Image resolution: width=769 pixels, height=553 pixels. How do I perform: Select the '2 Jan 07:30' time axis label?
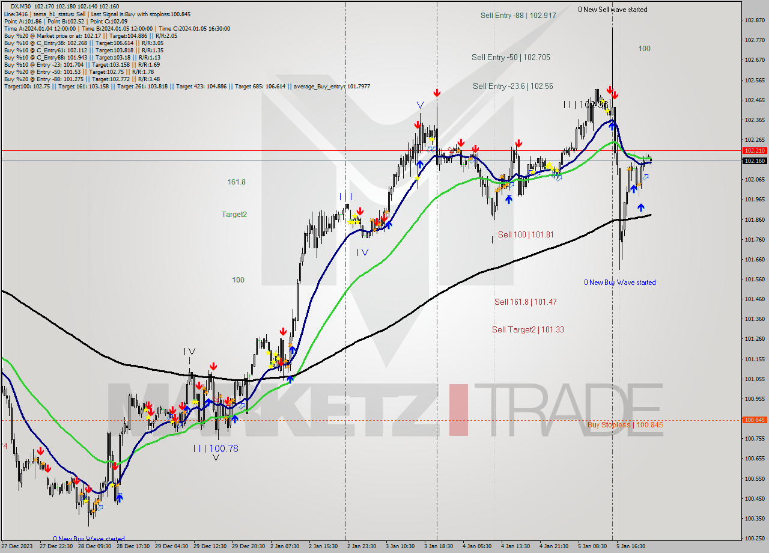[x=285, y=546]
